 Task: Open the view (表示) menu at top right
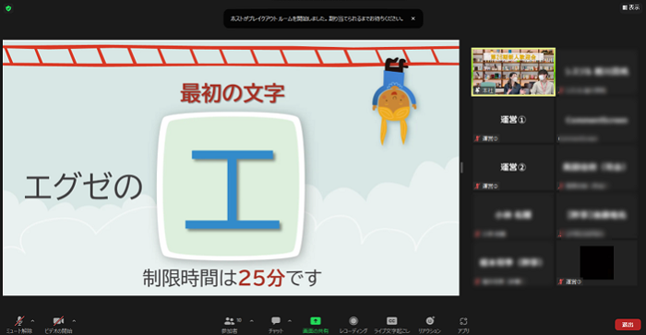click(630, 7)
